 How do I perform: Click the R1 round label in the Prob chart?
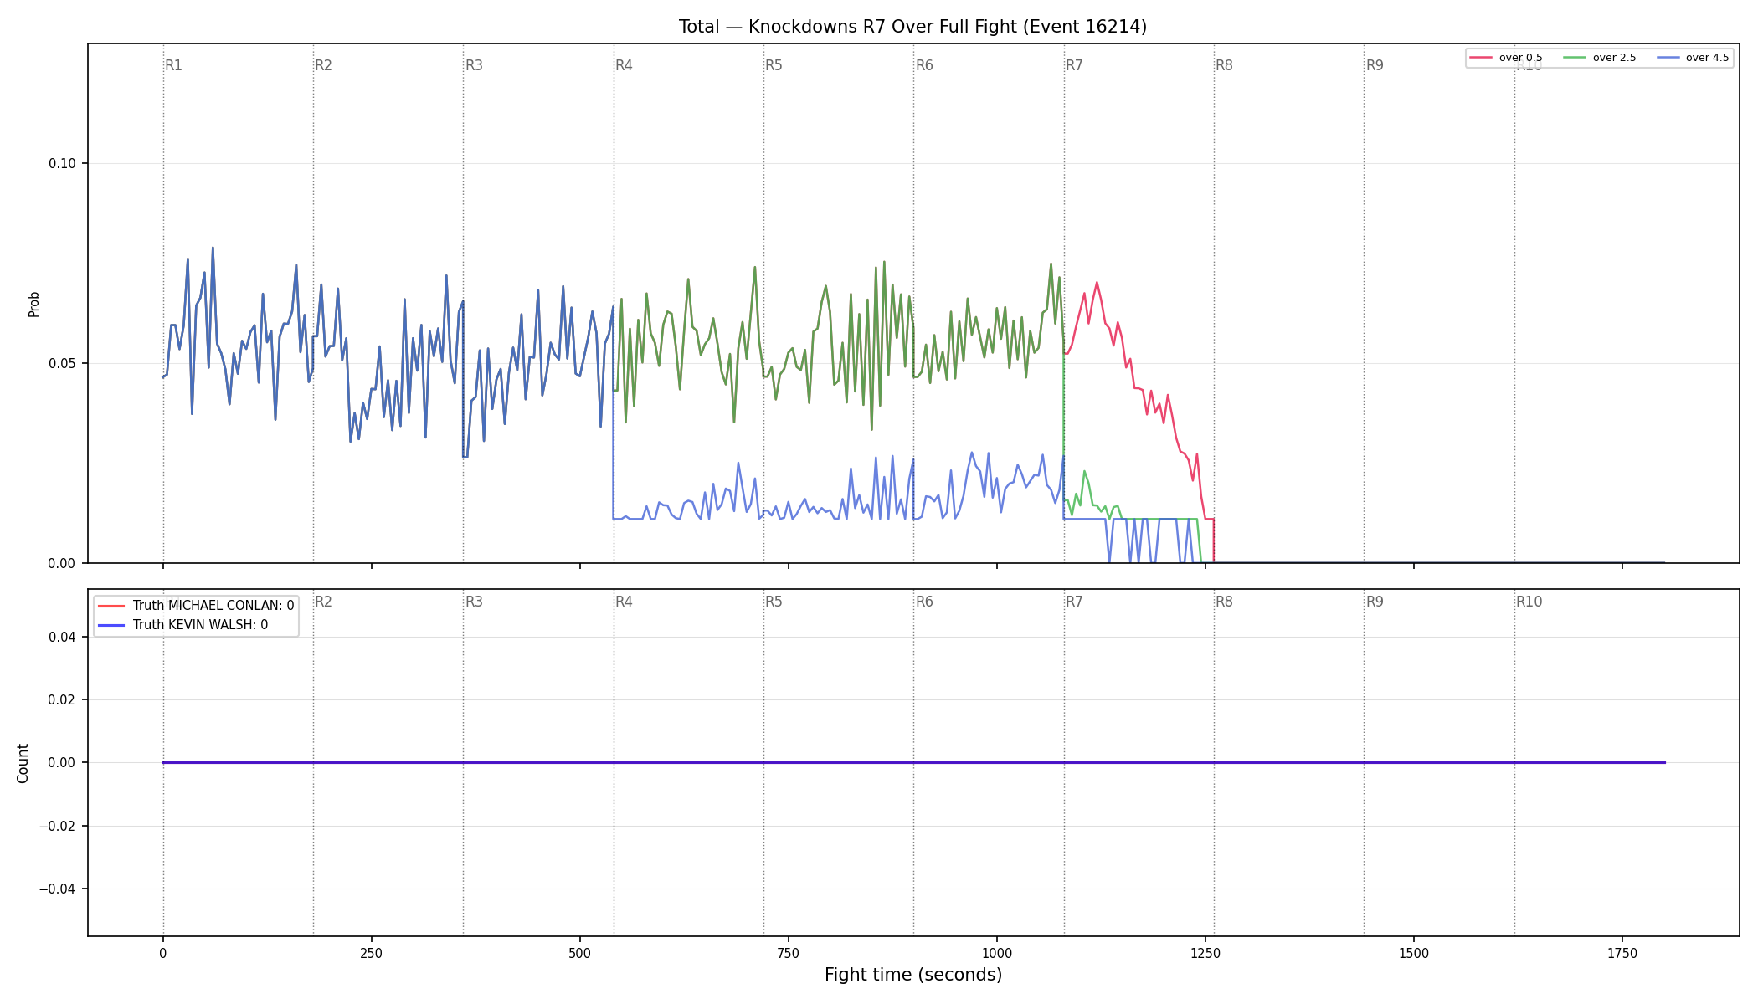[173, 65]
